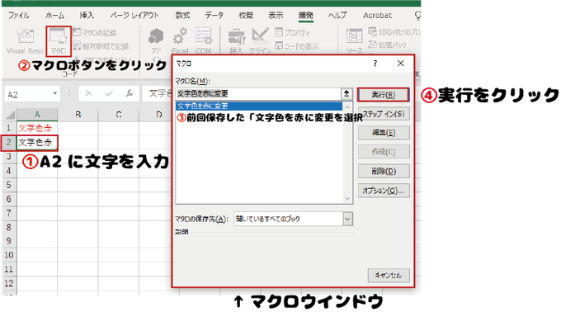561x312 pixels.
Task: Open the 表示 tab
Action: point(276,16)
